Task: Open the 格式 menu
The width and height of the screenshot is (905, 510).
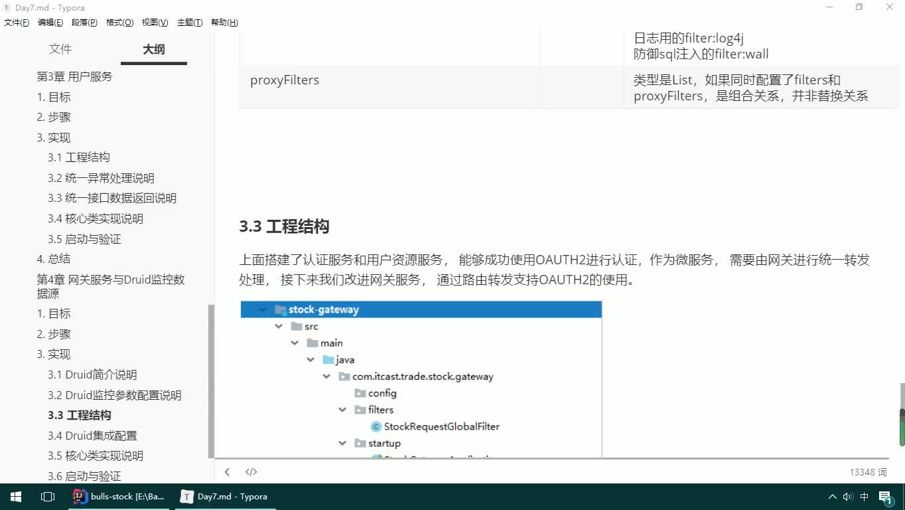Action: click(x=119, y=23)
